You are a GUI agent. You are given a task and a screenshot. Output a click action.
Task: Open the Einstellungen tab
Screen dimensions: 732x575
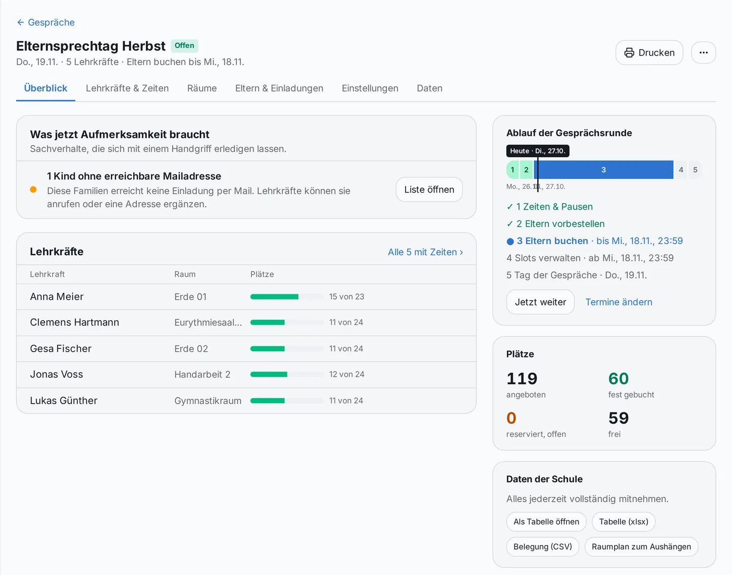[370, 88]
